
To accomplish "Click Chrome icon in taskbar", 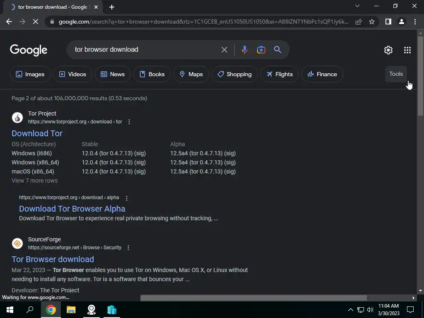I will click(x=51, y=310).
